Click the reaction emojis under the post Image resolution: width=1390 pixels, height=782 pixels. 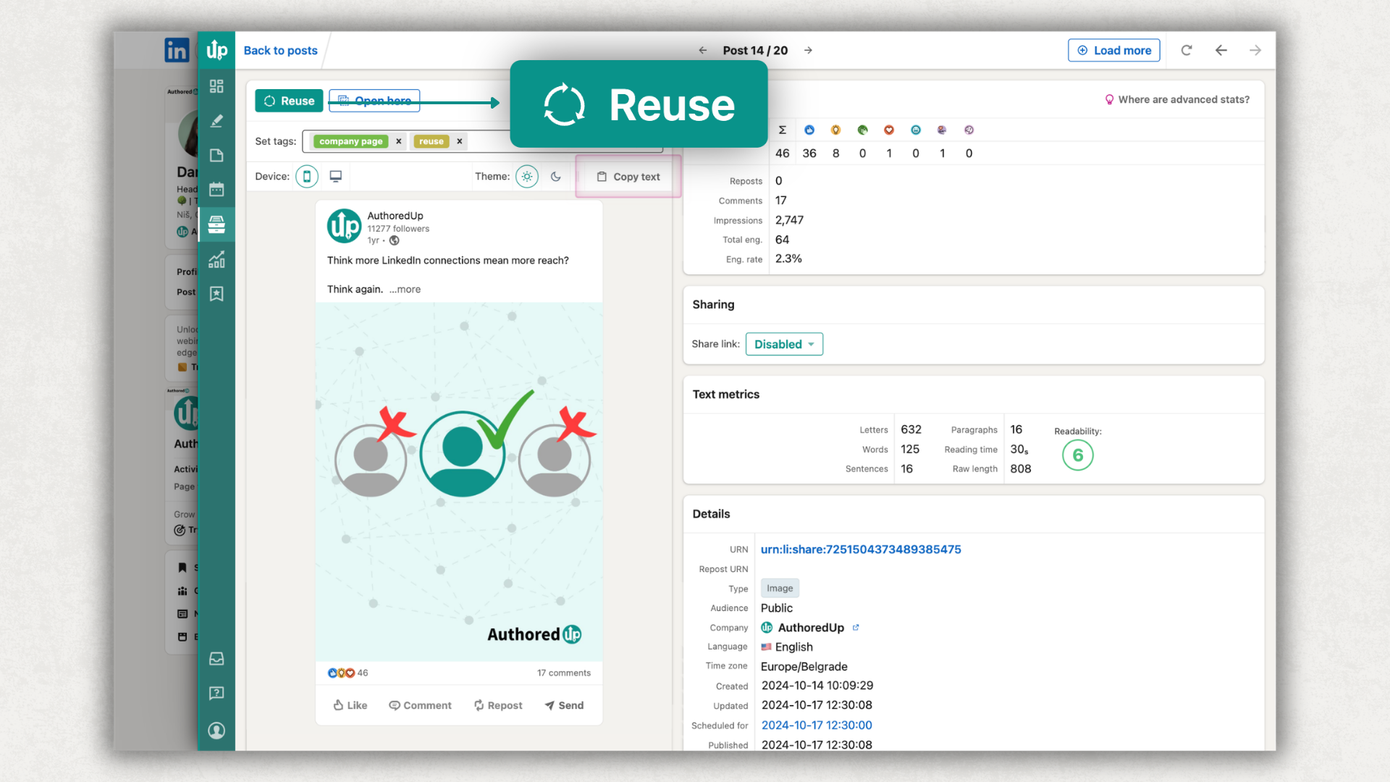[x=341, y=673]
